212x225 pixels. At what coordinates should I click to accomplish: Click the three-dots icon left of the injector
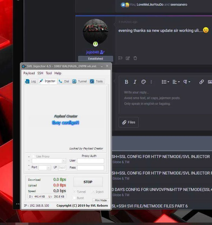tap(18, 204)
